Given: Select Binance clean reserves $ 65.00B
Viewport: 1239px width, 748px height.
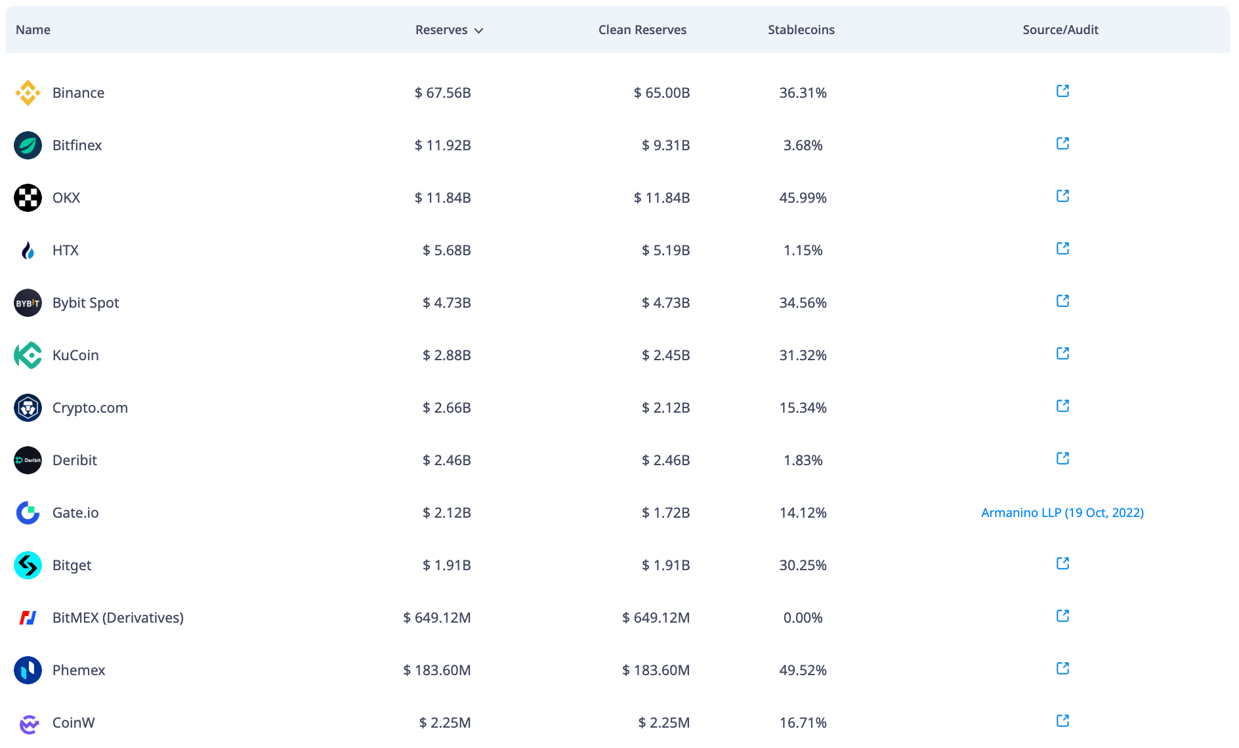Looking at the screenshot, I should click(x=661, y=93).
